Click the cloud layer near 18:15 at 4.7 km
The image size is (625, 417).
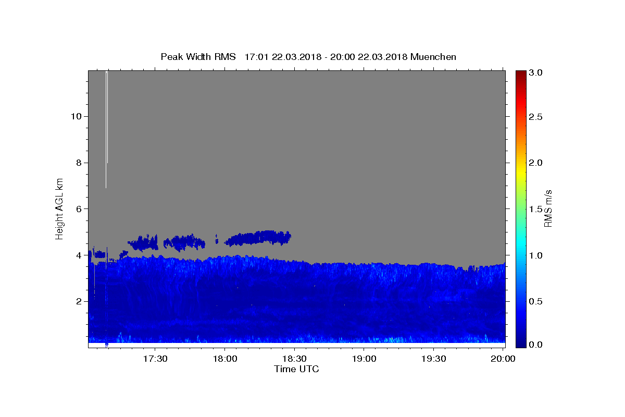(x=258, y=238)
